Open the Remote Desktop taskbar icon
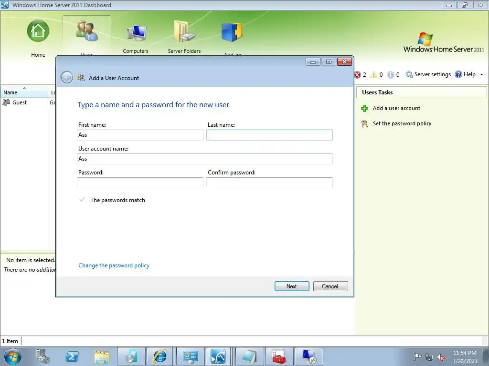The width and height of the screenshot is (489, 366). 309,356
